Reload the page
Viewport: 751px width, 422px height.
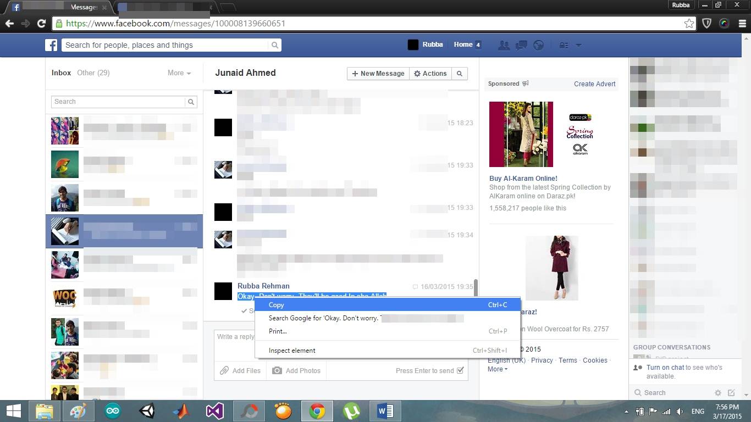point(41,23)
